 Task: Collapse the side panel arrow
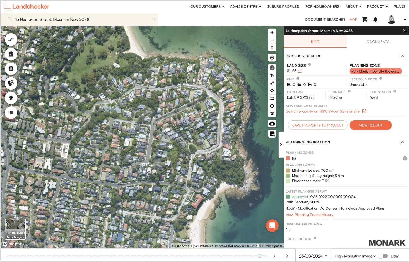281,144
